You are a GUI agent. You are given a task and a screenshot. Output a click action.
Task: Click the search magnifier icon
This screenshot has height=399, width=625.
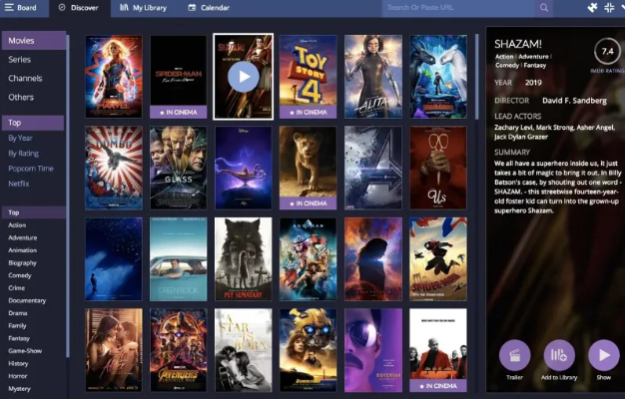[544, 8]
